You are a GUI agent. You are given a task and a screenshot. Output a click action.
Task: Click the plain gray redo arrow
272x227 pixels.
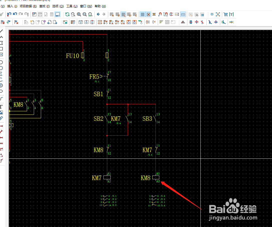(21, 14)
